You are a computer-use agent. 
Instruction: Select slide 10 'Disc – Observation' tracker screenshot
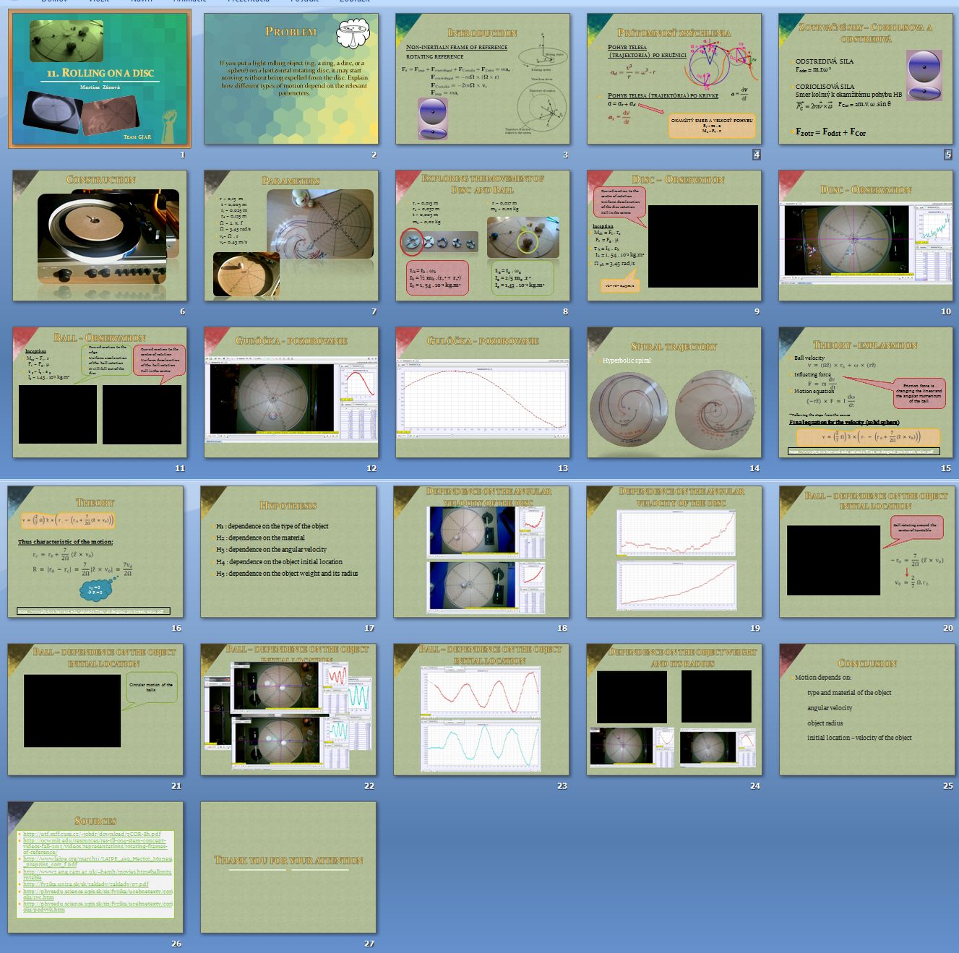(x=865, y=236)
